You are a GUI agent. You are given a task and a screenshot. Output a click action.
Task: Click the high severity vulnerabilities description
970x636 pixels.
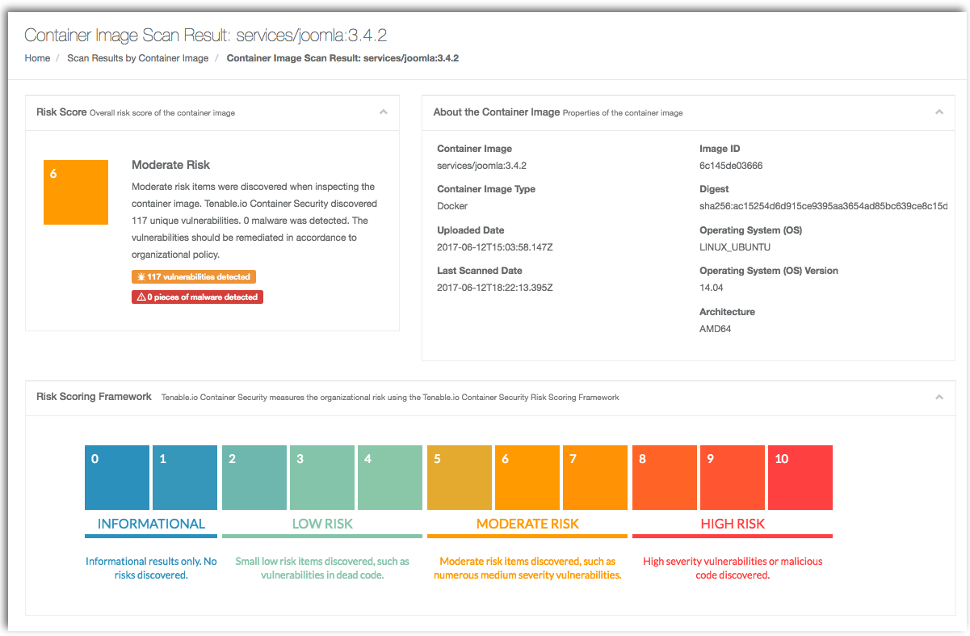(733, 568)
